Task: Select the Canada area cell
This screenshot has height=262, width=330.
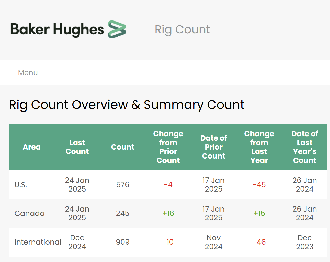Action: pos(30,213)
